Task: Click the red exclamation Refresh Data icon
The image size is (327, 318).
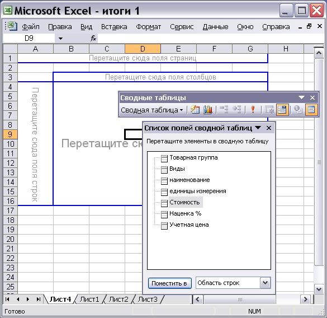Action: (253, 110)
